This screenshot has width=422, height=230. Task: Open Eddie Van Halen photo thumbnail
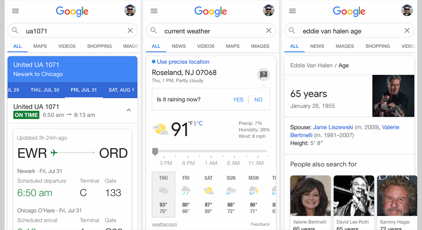(393, 96)
